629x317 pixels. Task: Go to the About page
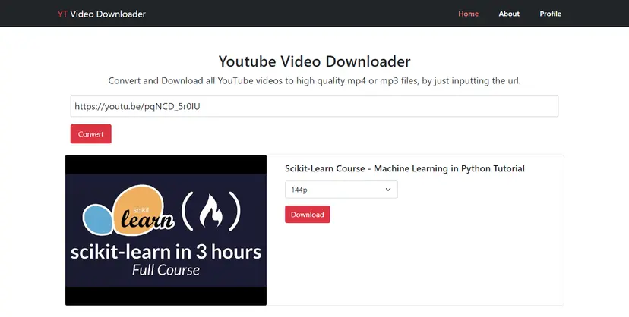pos(509,14)
